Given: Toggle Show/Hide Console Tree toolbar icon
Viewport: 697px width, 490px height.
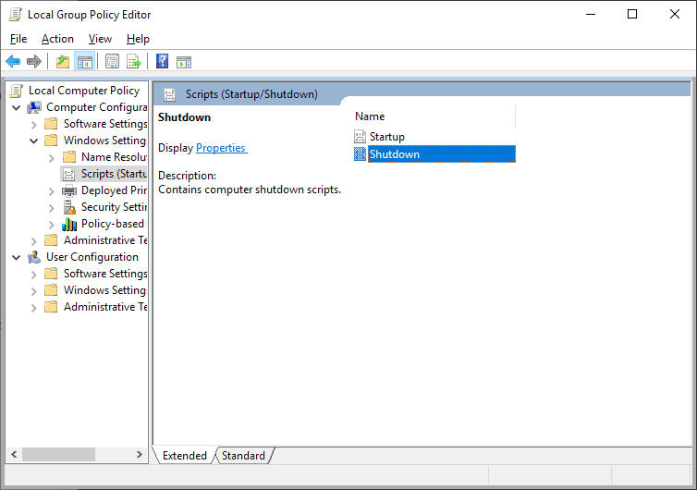Looking at the screenshot, I should (x=84, y=61).
